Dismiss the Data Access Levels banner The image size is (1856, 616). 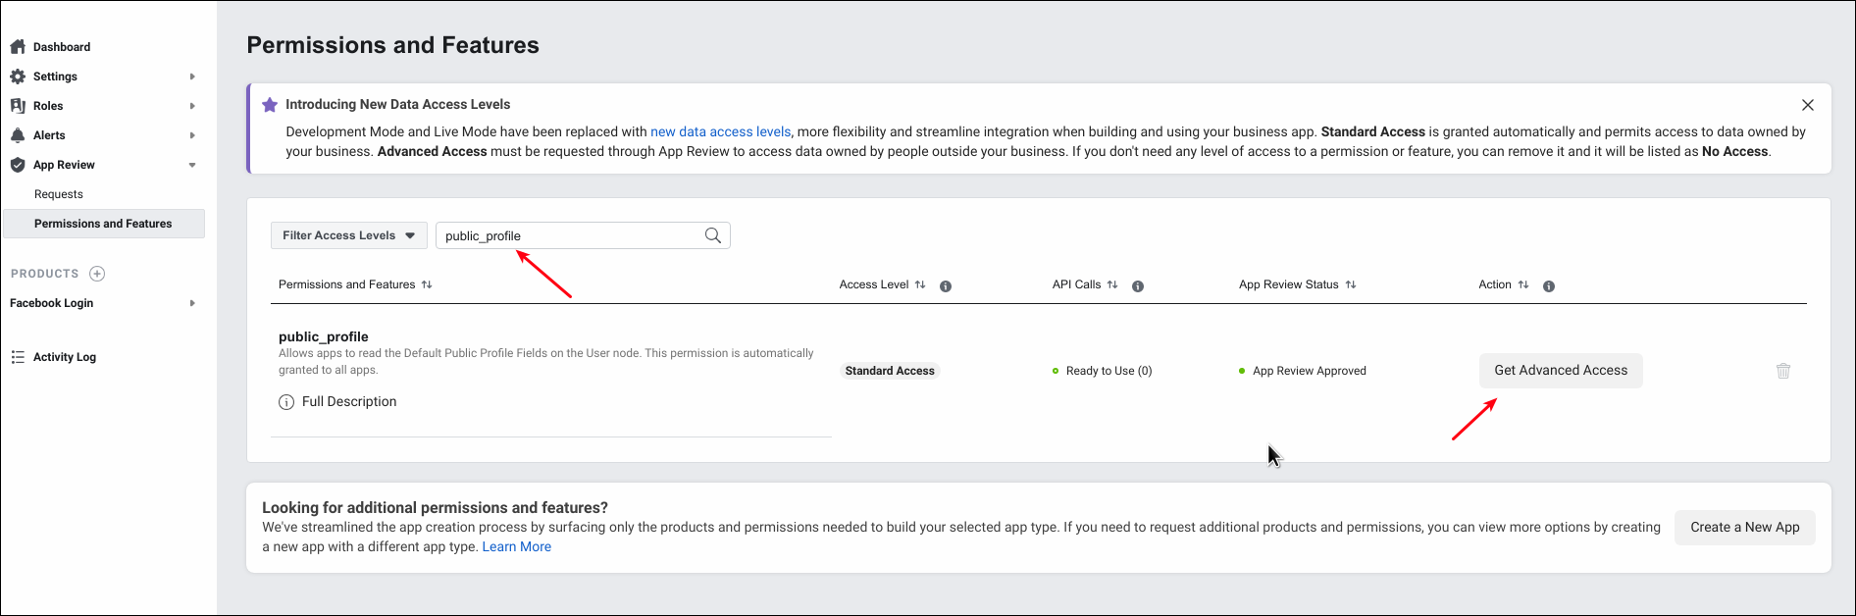coord(1807,105)
